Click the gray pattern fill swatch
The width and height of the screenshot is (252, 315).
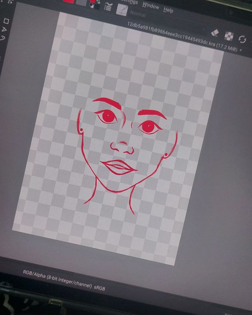81,3
